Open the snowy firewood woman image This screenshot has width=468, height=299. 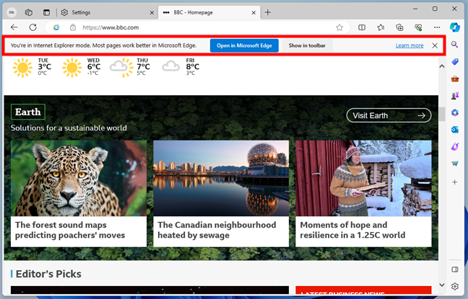(x=363, y=178)
